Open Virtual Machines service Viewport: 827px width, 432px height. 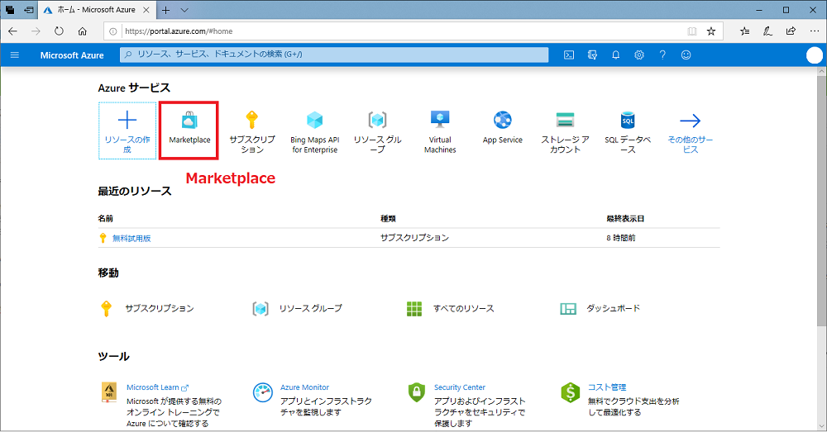pyautogui.click(x=440, y=131)
